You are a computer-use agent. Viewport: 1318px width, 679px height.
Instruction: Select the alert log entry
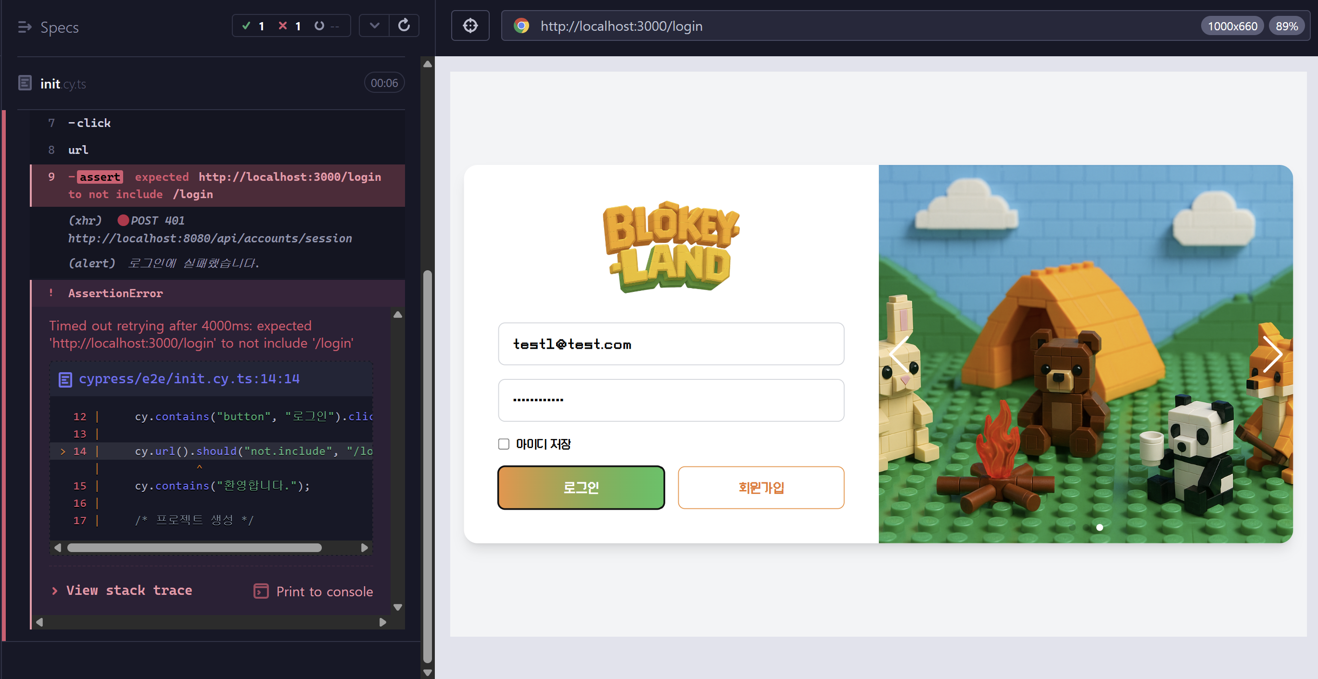point(217,263)
